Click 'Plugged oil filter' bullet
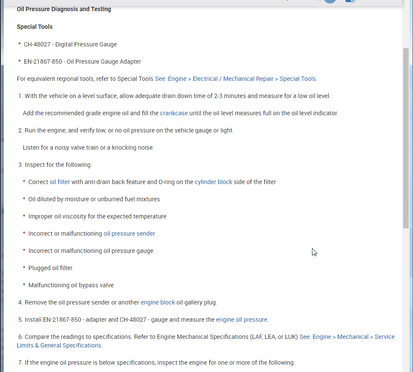 [50, 268]
